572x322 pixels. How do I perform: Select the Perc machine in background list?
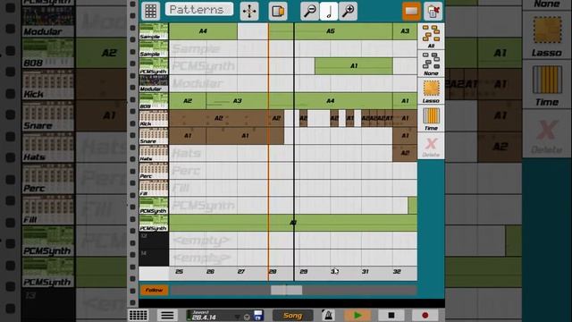[x=48, y=179]
